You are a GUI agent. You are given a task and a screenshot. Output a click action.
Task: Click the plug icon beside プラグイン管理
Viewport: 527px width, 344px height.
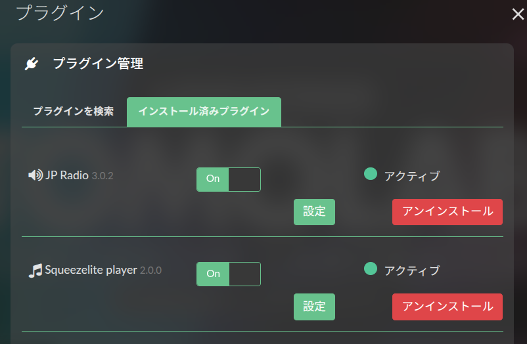pyautogui.click(x=32, y=64)
